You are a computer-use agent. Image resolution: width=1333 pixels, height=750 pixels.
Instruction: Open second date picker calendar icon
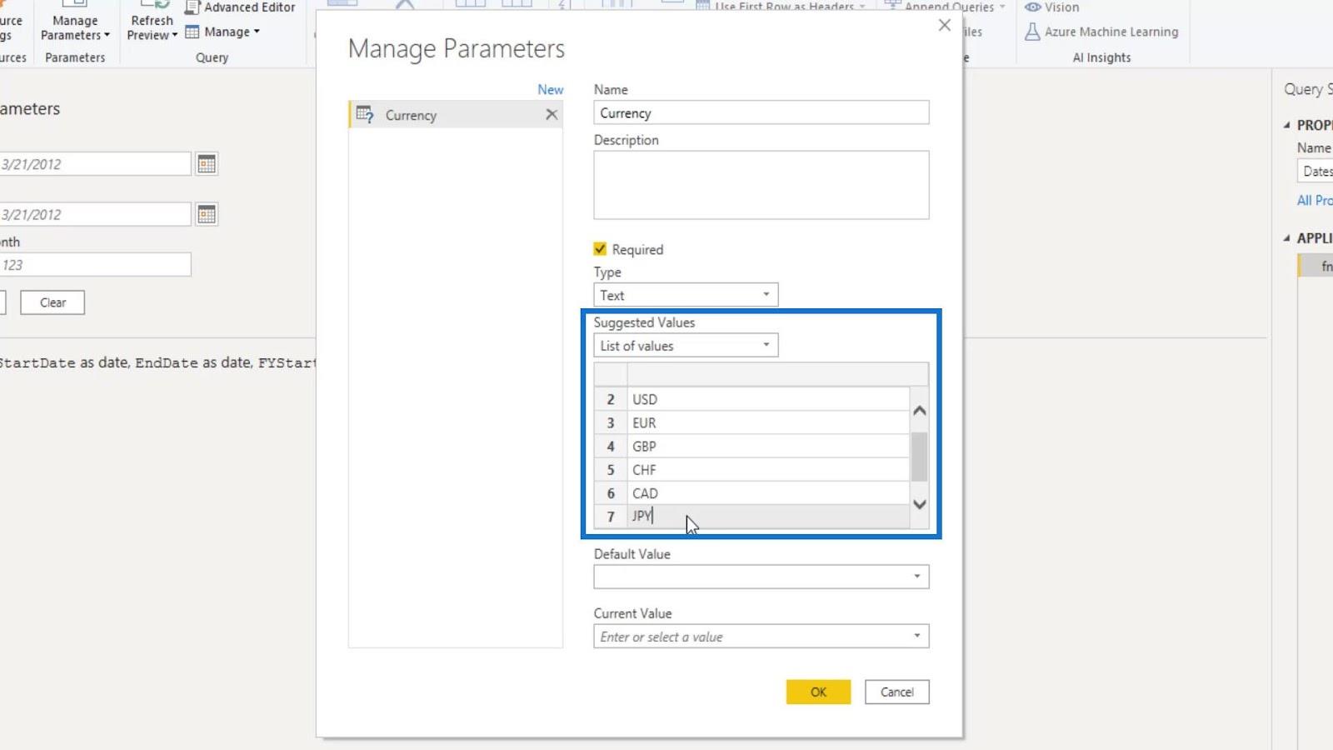pos(207,214)
